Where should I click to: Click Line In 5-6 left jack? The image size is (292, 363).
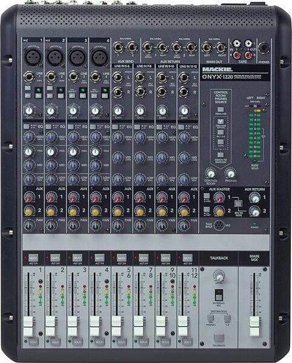pyautogui.click(x=118, y=77)
